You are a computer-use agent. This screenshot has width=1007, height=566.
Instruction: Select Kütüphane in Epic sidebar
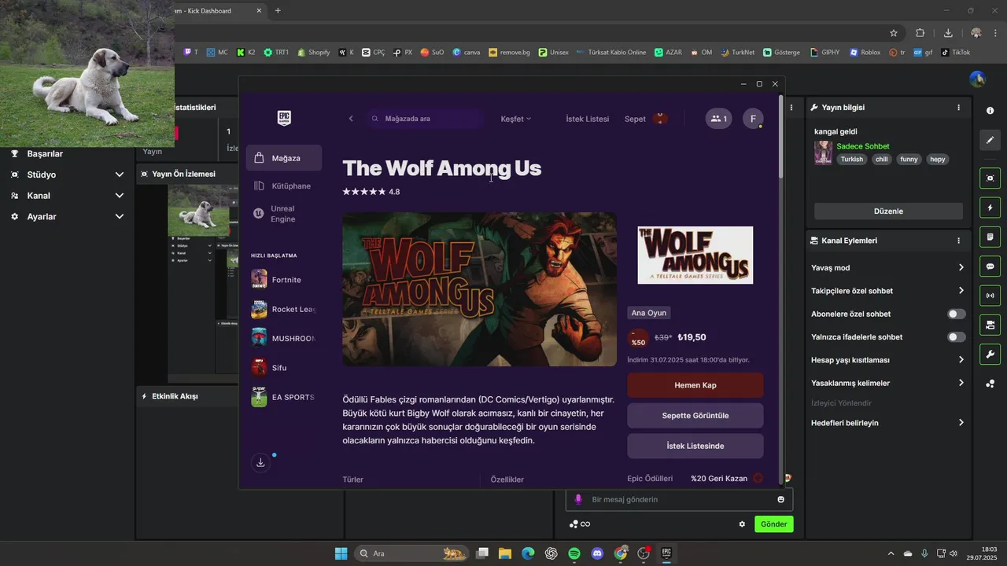coord(284,186)
